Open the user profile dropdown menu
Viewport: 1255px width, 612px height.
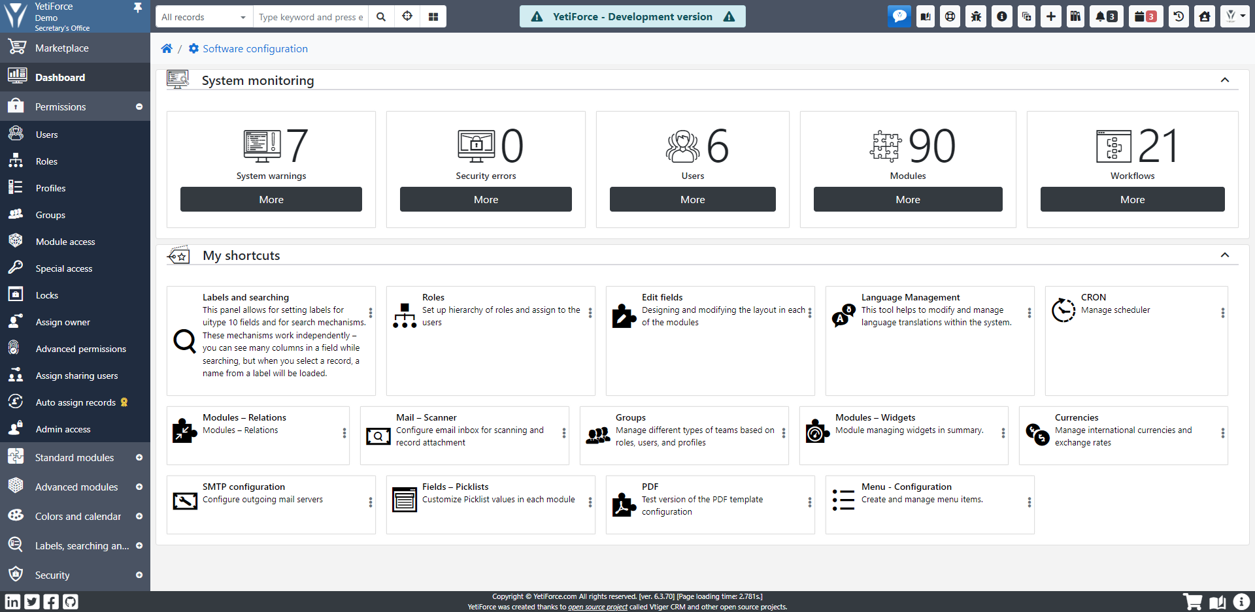(x=1234, y=16)
